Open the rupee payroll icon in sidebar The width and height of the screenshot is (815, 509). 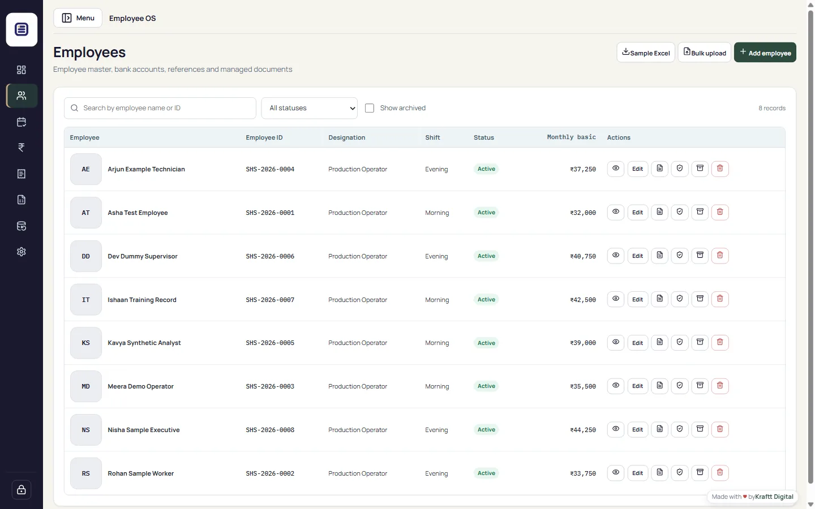22,148
